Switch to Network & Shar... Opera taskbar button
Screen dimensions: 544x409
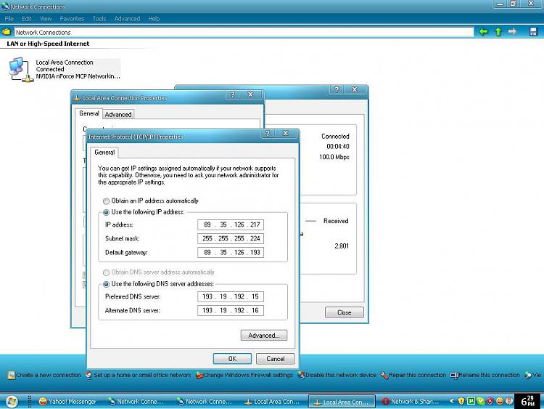coord(411,401)
